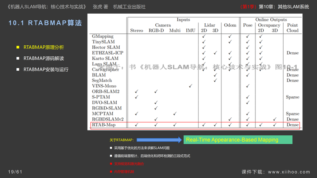
Task: Click the "Lidar" column group header
Action: coord(210,25)
